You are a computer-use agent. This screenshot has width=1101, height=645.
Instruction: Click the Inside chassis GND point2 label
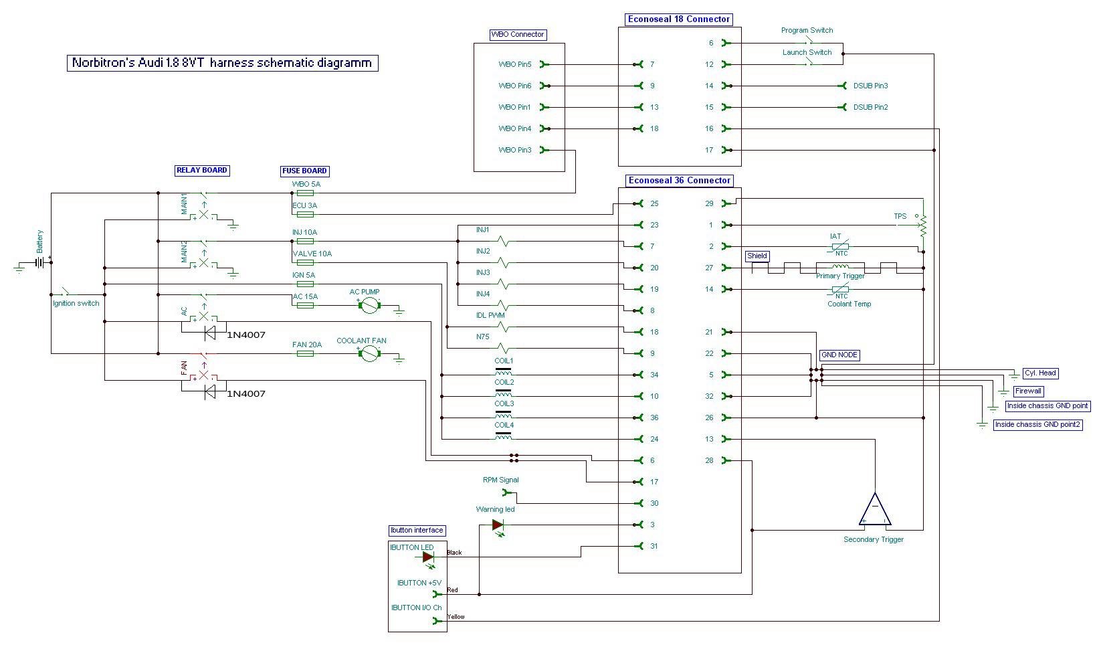pyautogui.click(x=1037, y=425)
